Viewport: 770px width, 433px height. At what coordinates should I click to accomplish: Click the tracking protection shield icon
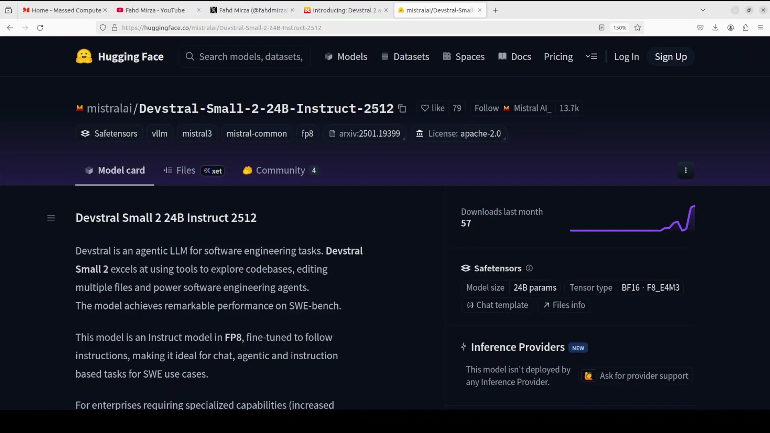pyautogui.click(x=103, y=28)
